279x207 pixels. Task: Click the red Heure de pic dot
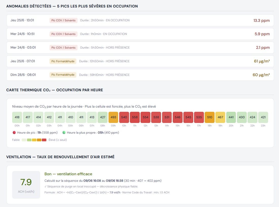14,133
